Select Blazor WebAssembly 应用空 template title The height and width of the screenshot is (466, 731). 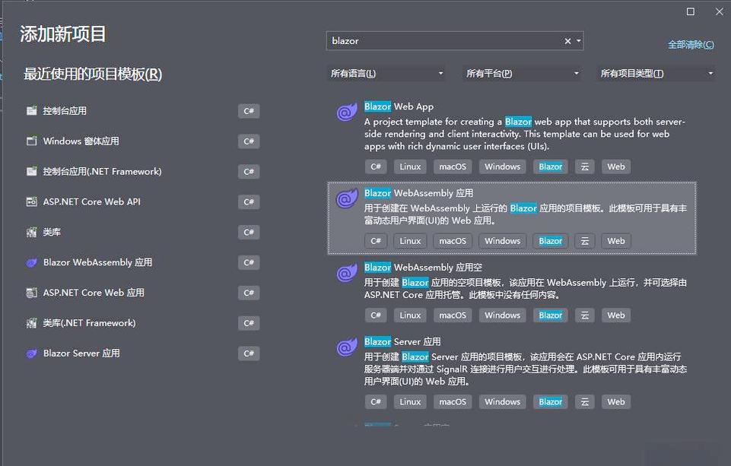pos(423,268)
